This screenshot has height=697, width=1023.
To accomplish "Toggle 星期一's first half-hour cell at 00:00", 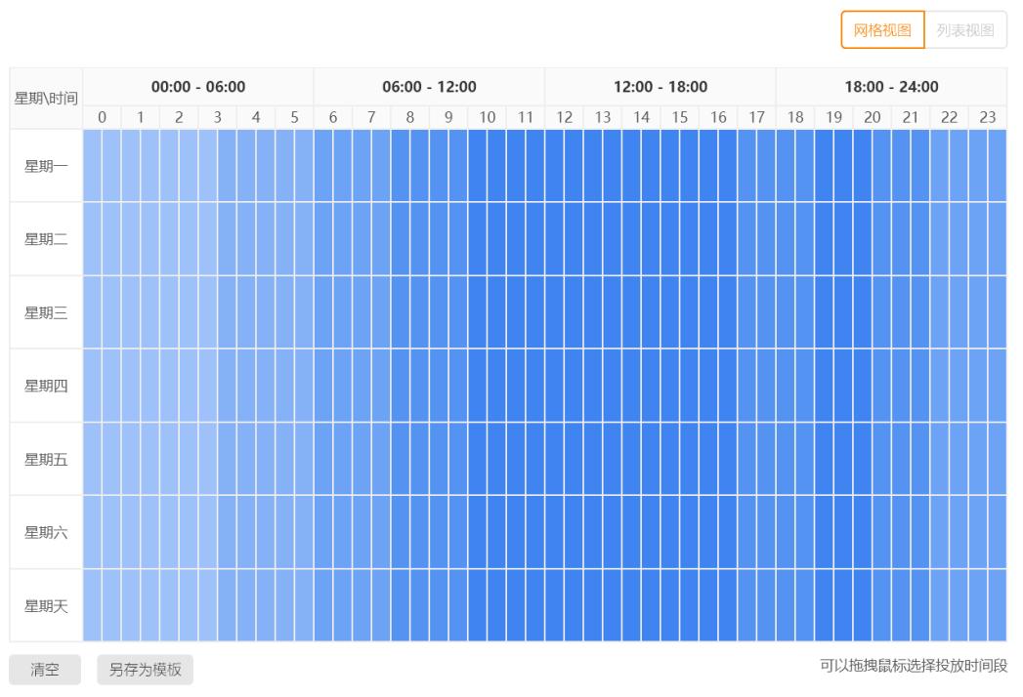I will (92, 166).
